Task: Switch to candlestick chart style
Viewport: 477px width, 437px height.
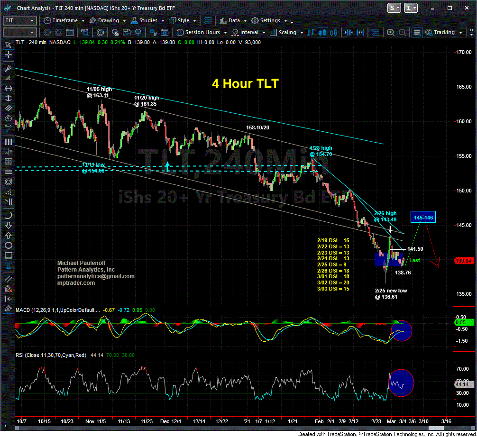Action: tap(322, 33)
